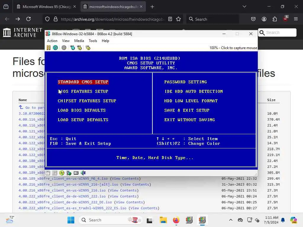Open the Tools menu in 86Box

point(93,41)
